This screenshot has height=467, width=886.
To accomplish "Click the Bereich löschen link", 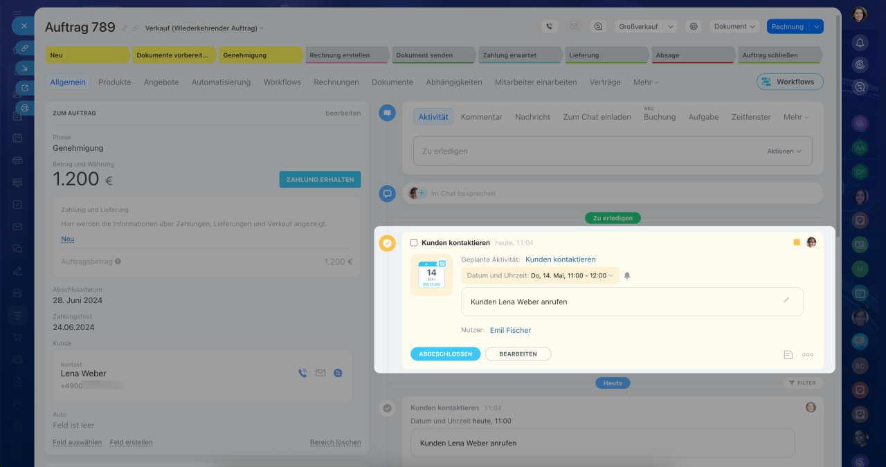I will 335,442.
